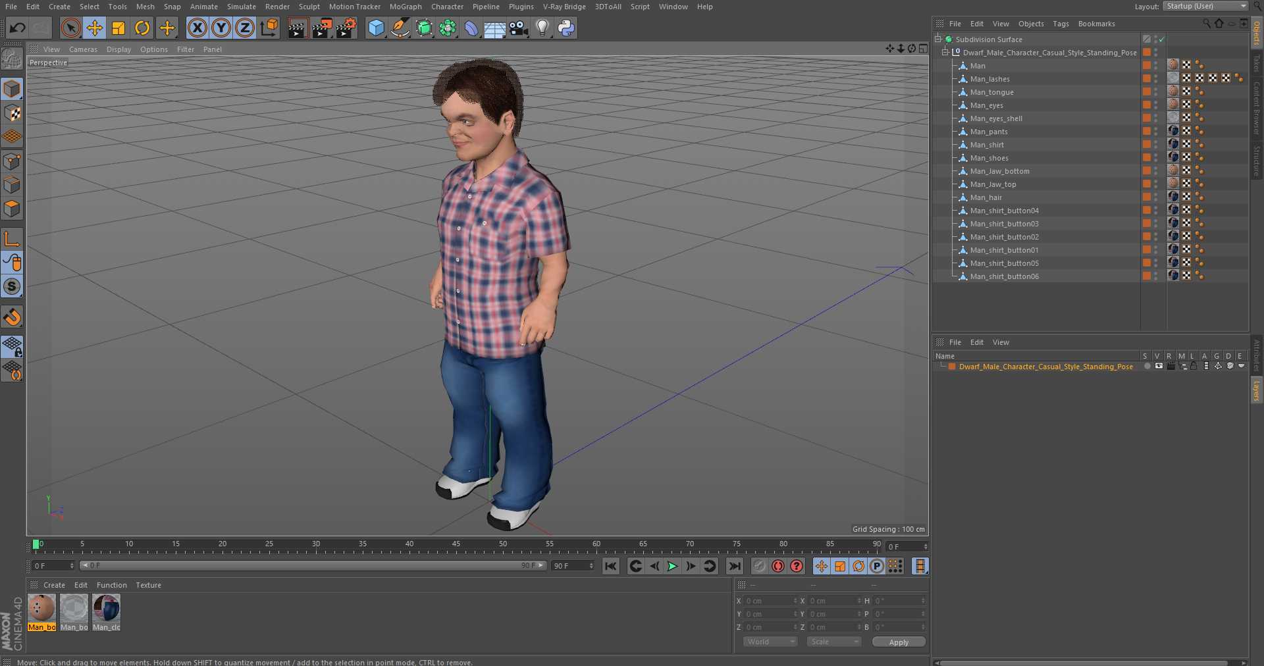Toggle Position key recording
1264x666 pixels.
822,566
